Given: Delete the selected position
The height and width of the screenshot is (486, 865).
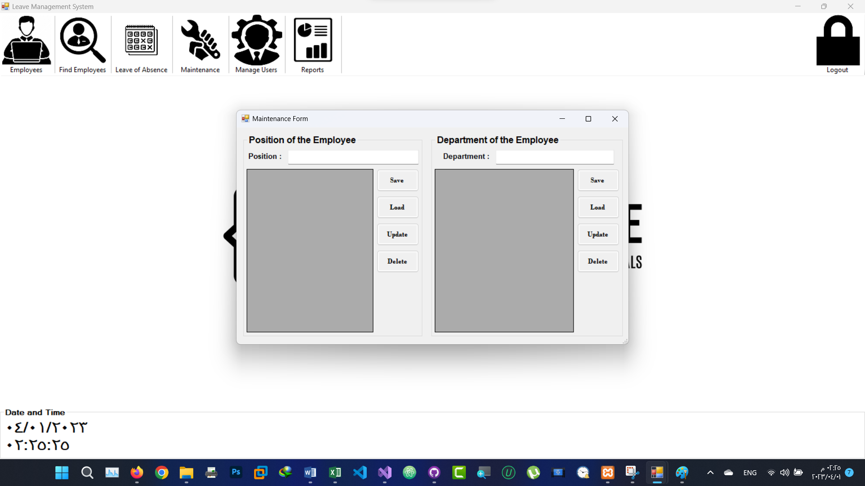Looking at the screenshot, I should (397, 261).
